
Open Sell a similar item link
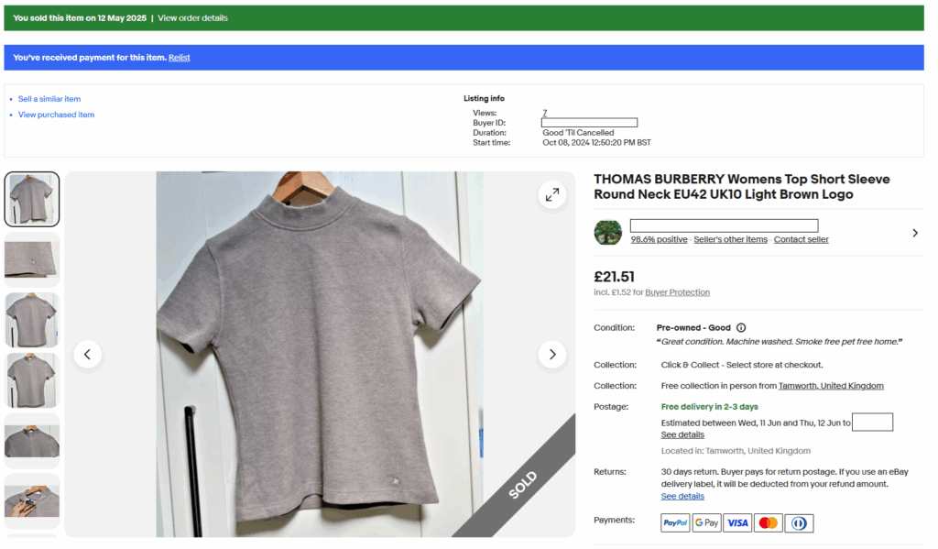[49, 99]
